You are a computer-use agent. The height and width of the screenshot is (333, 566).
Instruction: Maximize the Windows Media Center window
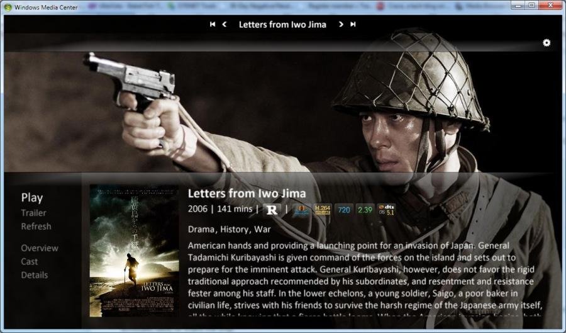(531, 6)
